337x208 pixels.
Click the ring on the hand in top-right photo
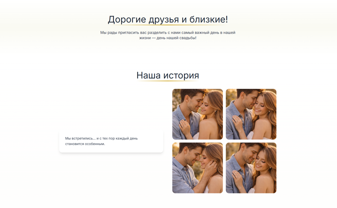(x=237, y=122)
